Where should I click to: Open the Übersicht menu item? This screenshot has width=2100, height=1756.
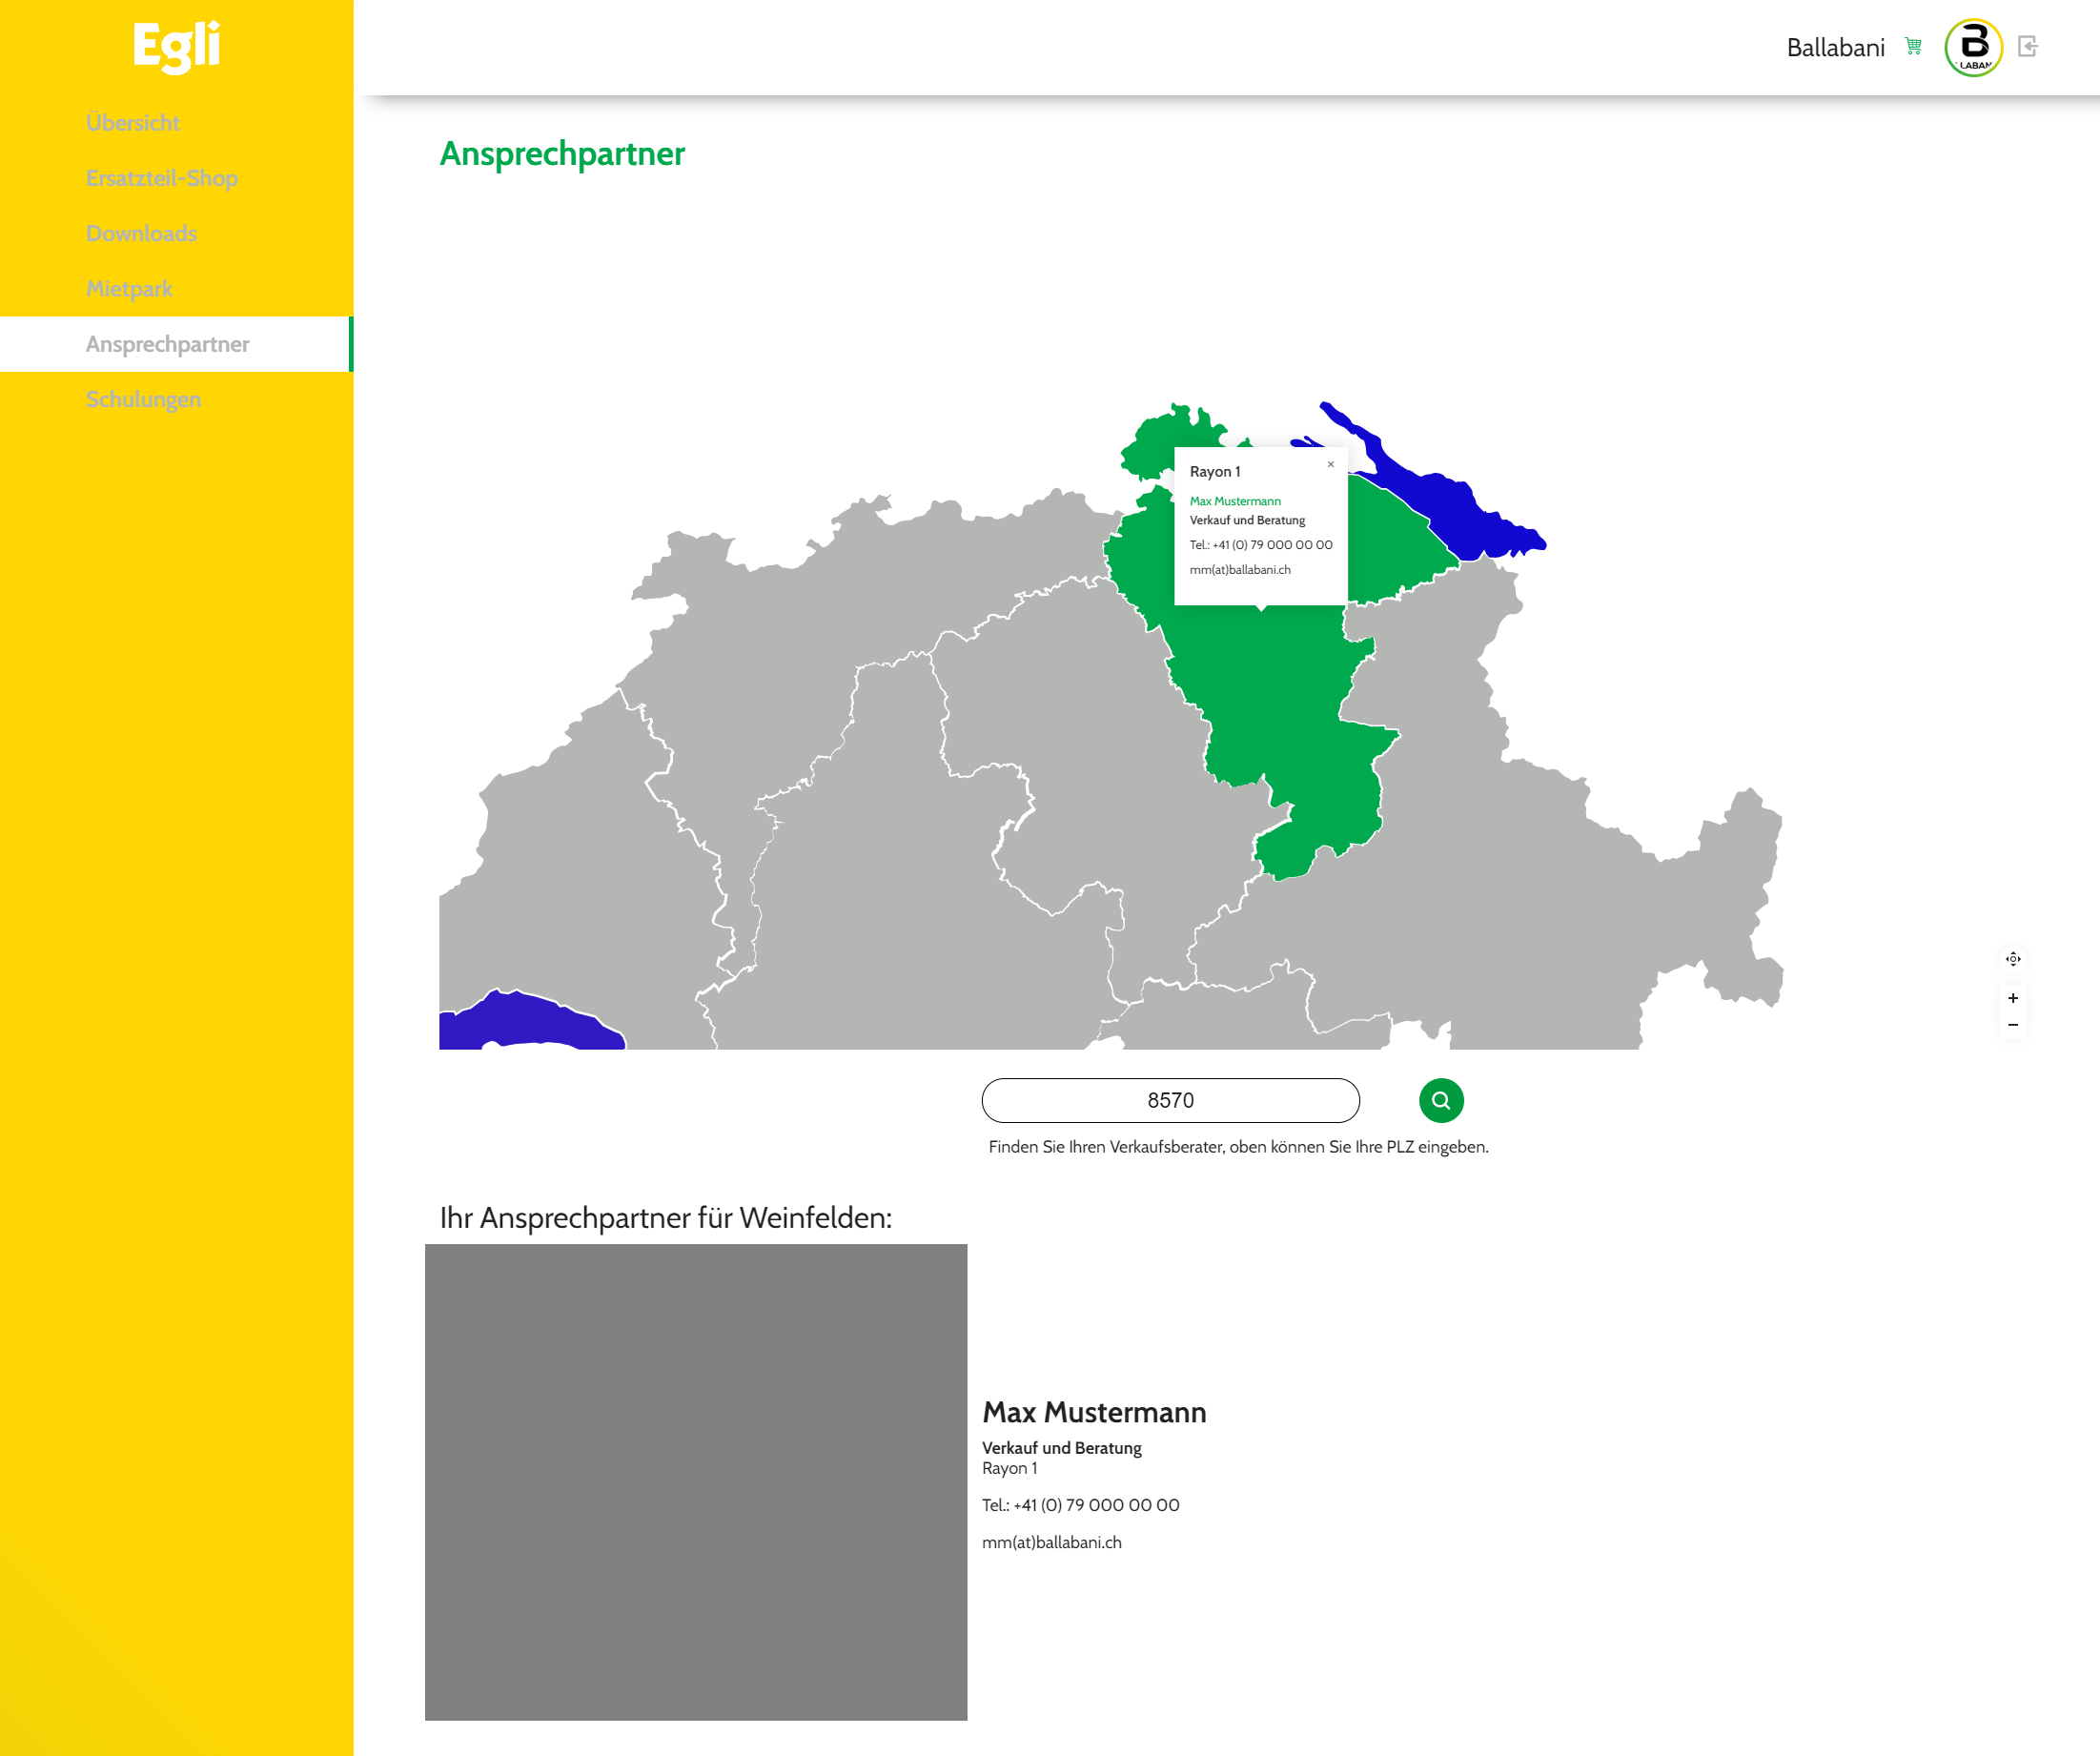coord(133,123)
